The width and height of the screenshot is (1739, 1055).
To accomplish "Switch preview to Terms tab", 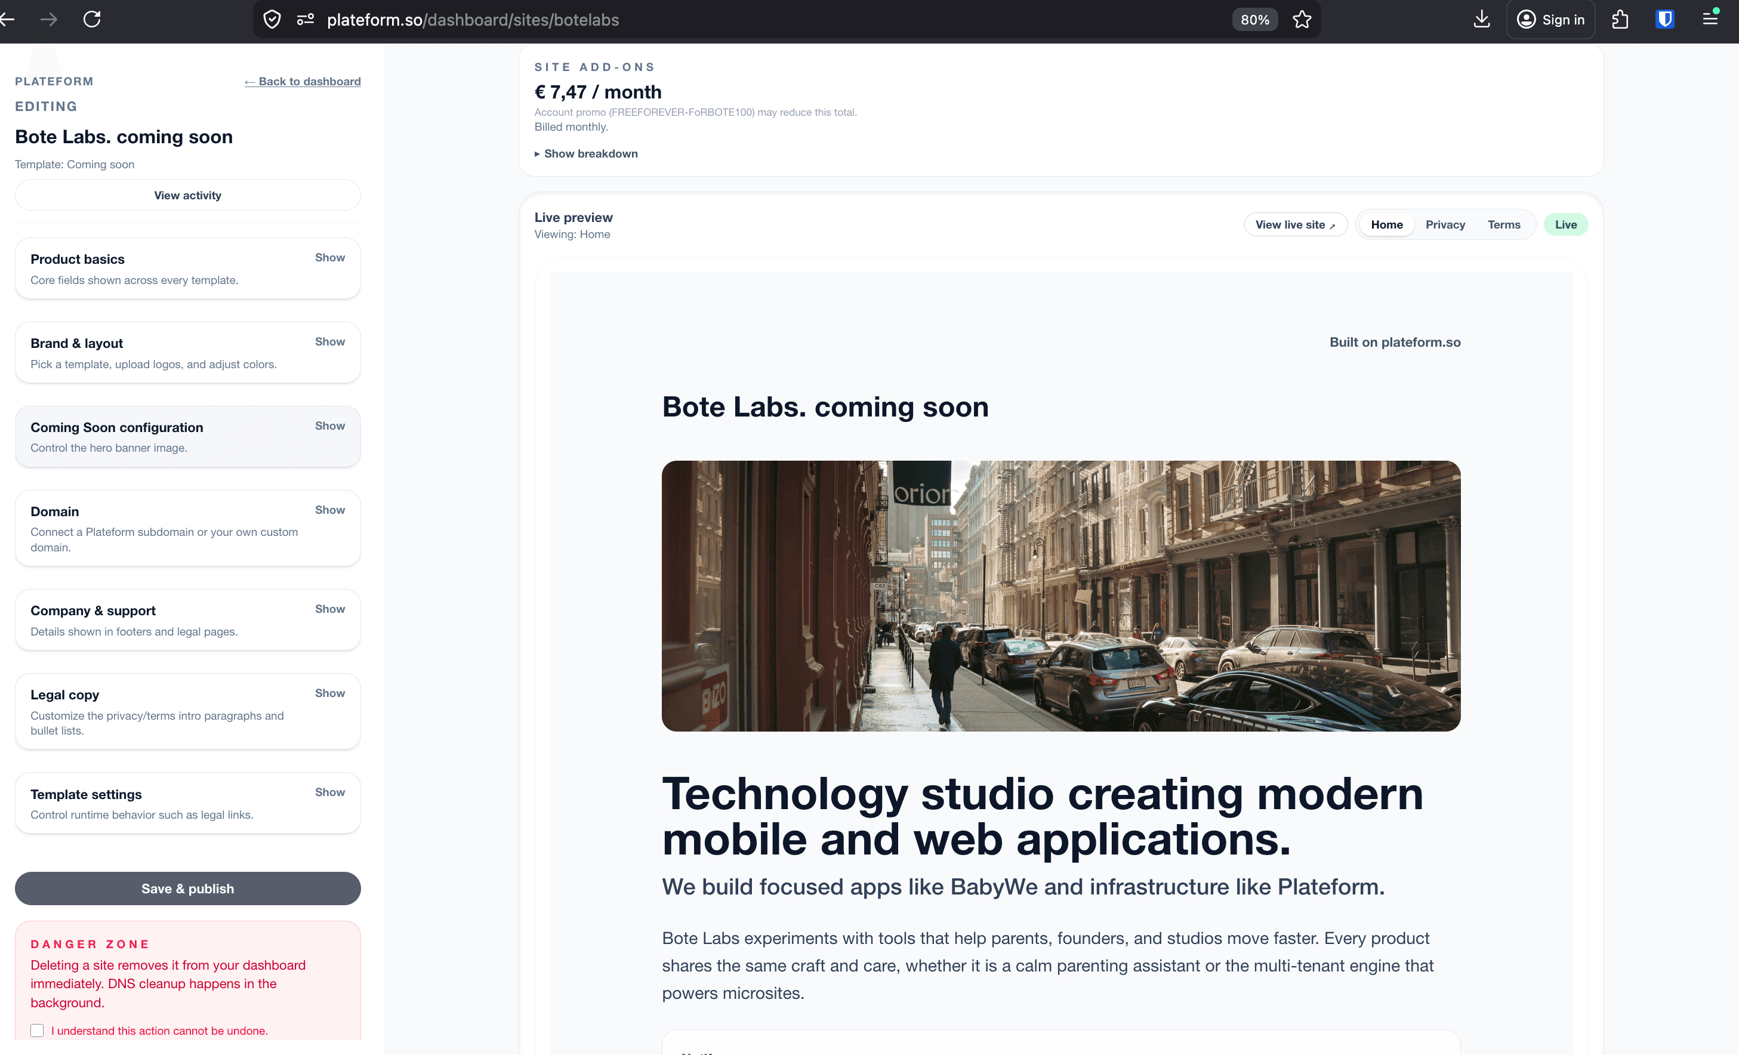I will coord(1504,224).
